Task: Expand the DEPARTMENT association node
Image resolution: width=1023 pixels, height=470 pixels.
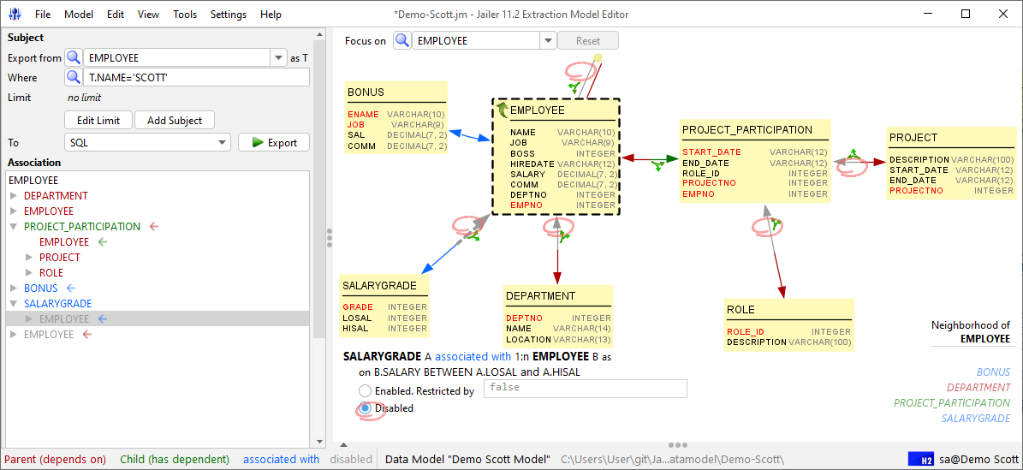Action: pos(15,195)
